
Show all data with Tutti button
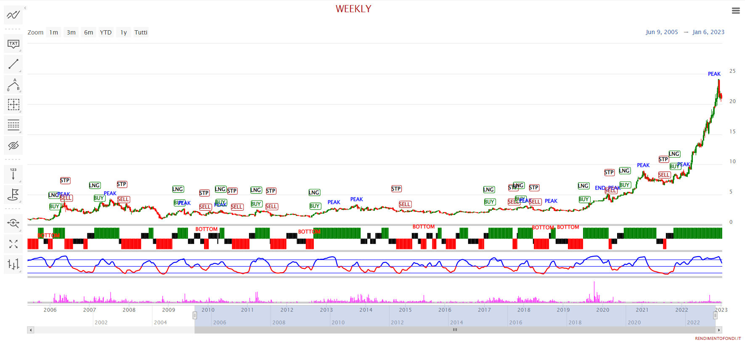pos(141,32)
